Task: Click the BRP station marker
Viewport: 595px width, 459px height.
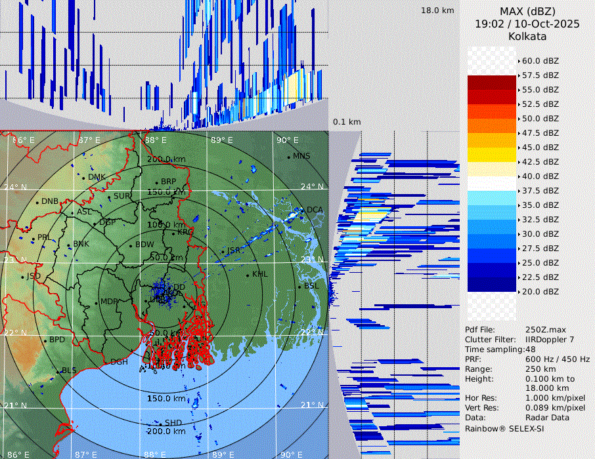Action: (157, 182)
